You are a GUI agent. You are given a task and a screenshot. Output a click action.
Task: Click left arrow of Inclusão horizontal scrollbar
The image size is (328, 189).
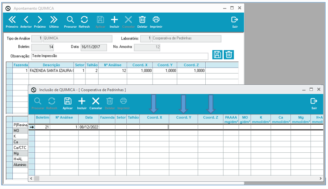coord(31,178)
